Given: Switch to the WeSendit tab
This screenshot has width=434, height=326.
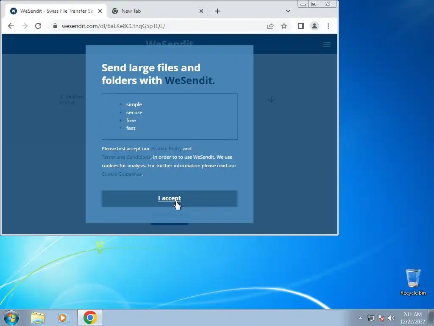Looking at the screenshot, I should (x=56, y=11).
